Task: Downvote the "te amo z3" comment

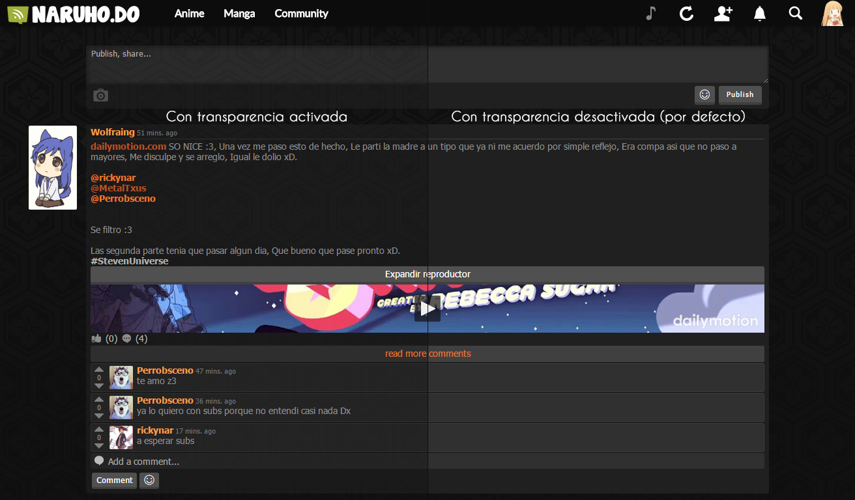Action: point(99,386)
